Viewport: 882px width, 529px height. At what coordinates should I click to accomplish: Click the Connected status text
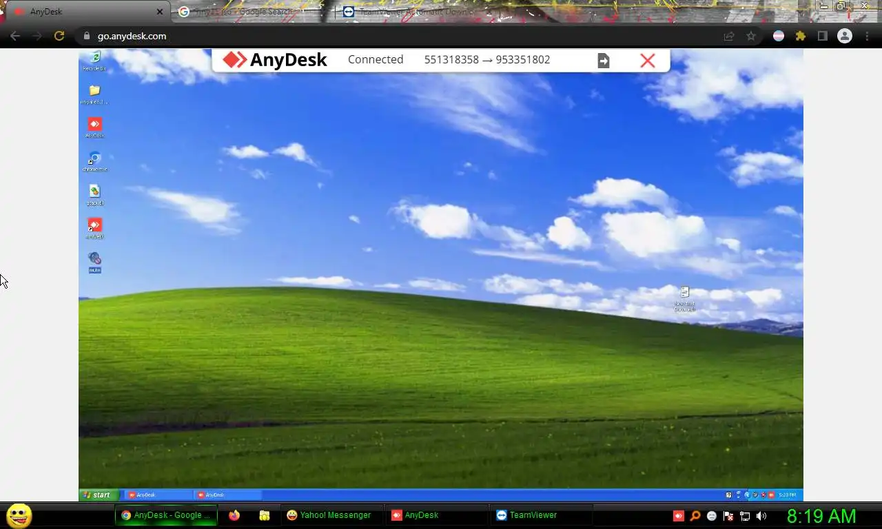(x=376, y=60)
